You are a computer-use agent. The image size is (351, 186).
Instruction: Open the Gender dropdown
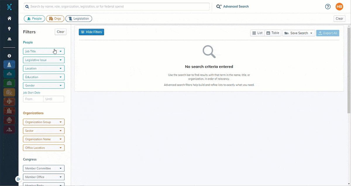[44, 86]
